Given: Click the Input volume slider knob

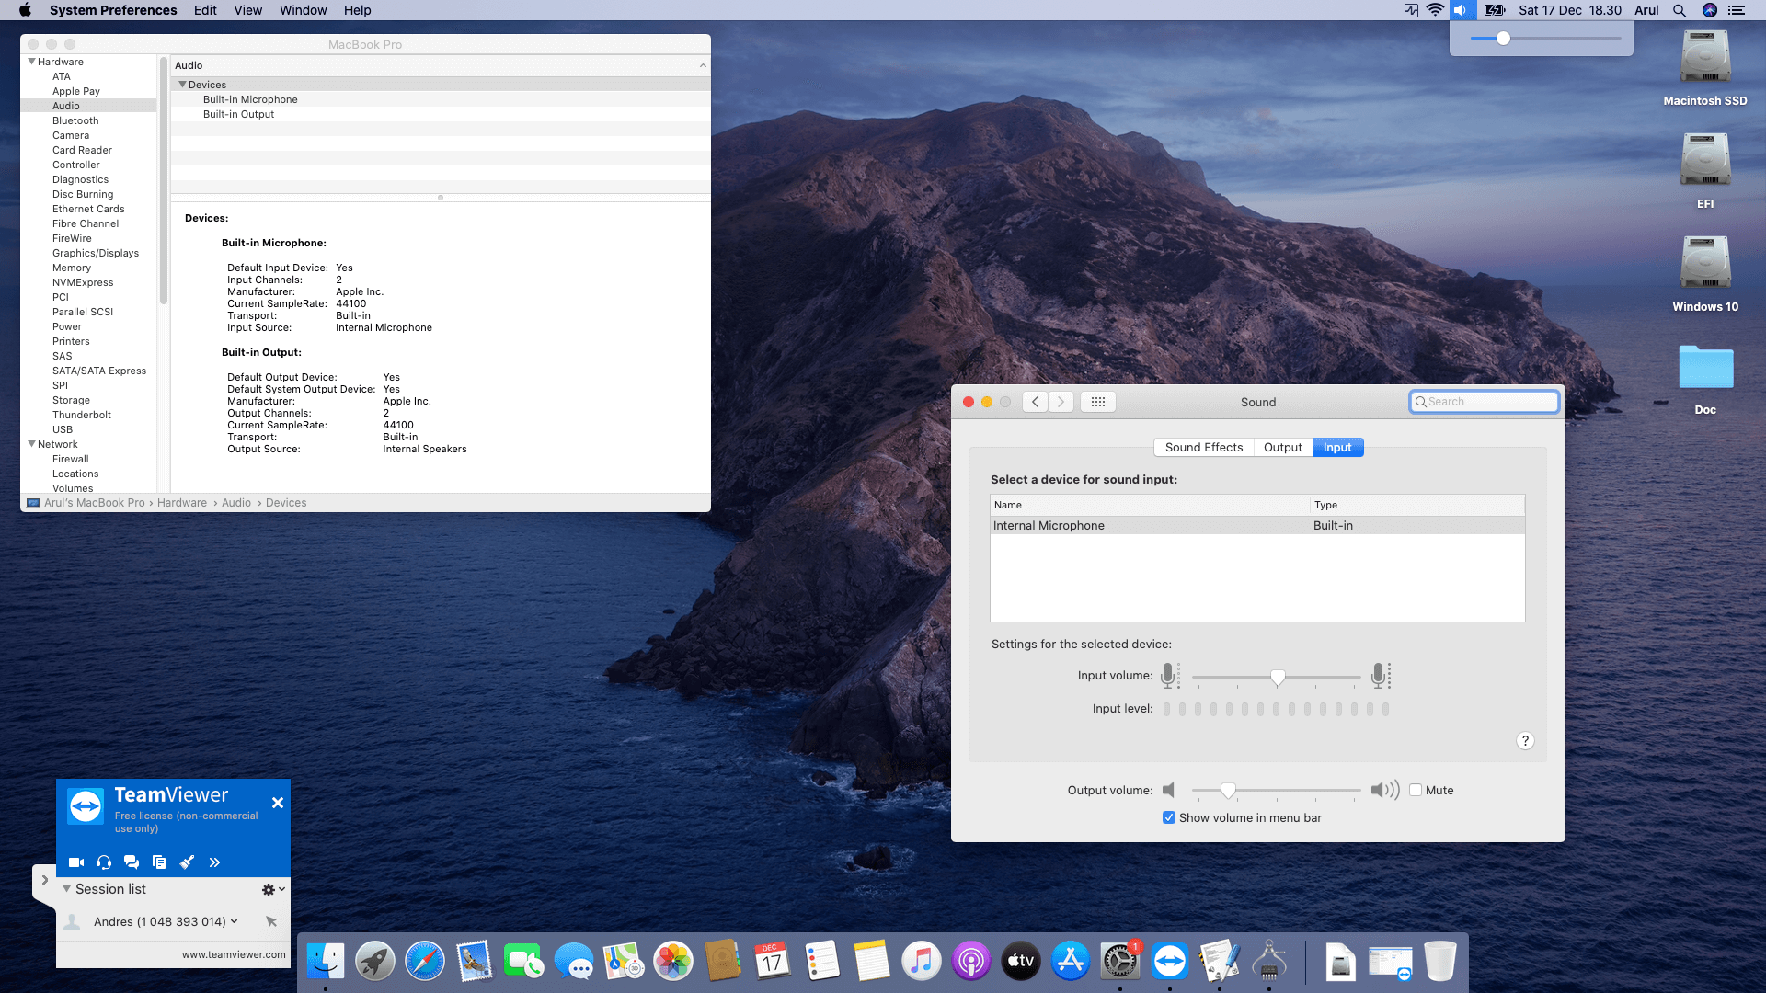Looking at the screenshot, I should pyautogui.click(x=1278, y=678).
